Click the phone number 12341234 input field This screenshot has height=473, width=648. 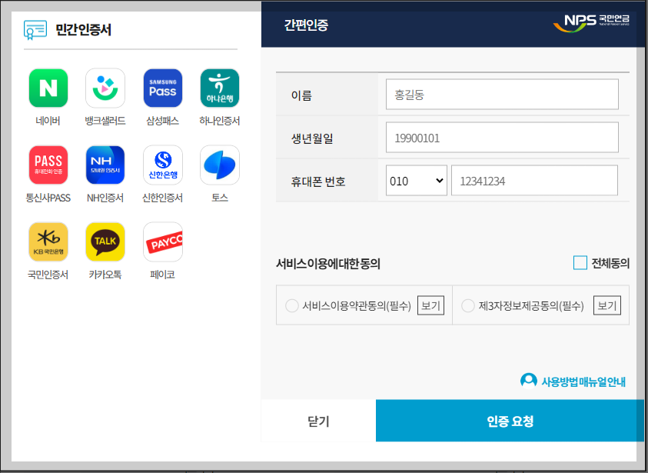click(x=534, y=181)
